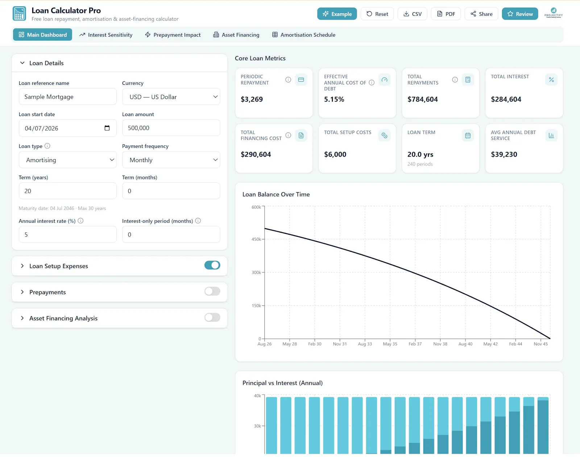Expand the Asset Financing Analysis section

(22, 318)
